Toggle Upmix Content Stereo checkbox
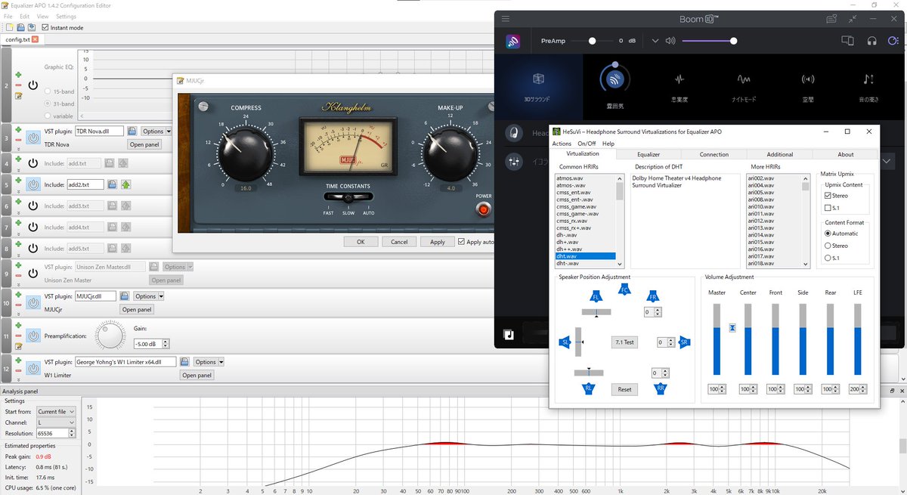 (x=828, y=196)
